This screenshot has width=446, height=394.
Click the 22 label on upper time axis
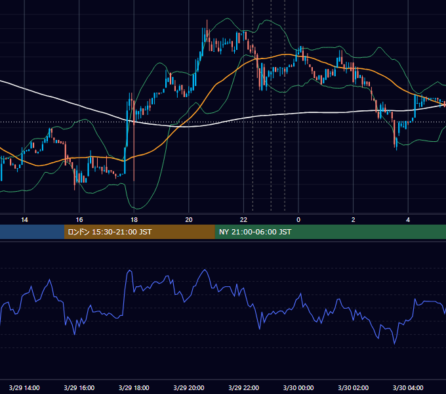point(243,220)
